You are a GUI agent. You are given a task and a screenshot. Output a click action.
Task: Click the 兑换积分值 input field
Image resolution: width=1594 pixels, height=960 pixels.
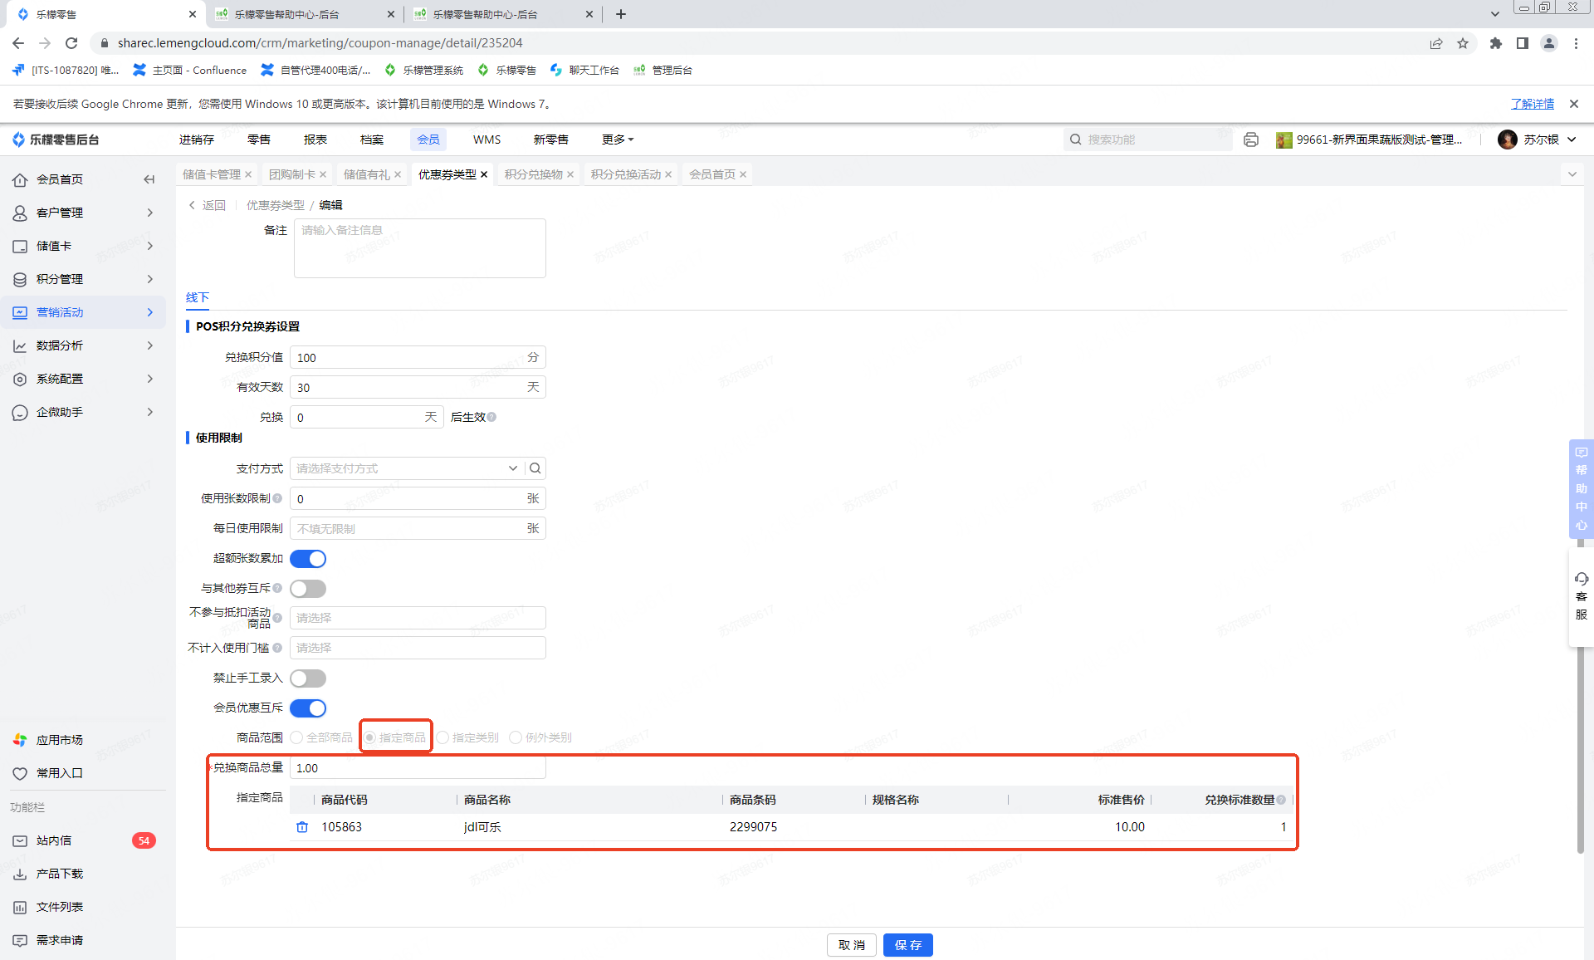tap(407, 358)
